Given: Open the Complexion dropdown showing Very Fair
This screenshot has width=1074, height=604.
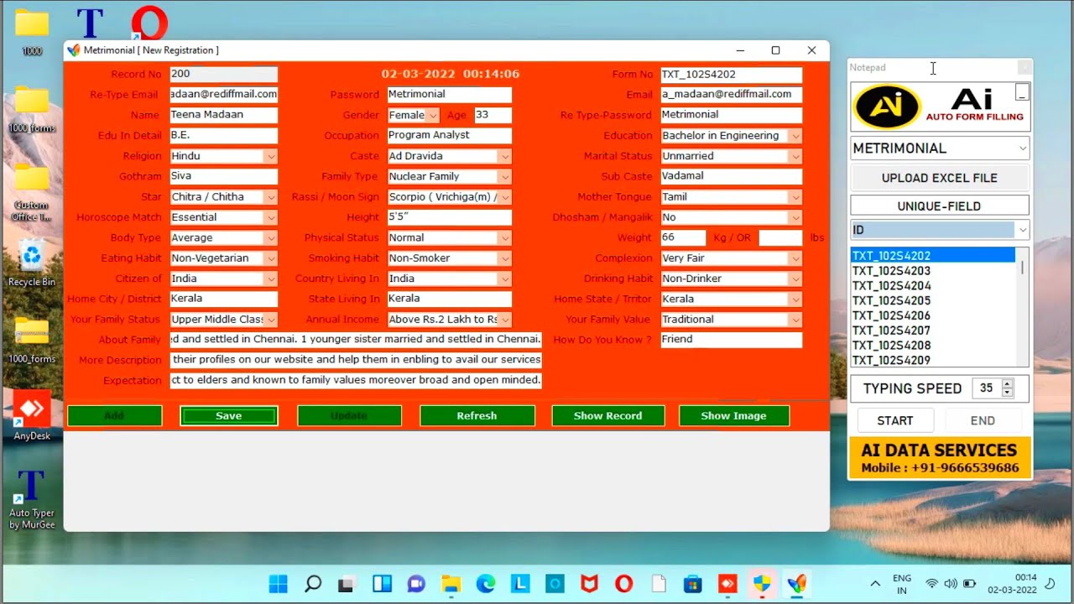Looking at the screenshot, I should [x=795, y=258].
